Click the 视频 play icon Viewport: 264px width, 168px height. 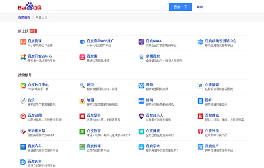[141, 85]
